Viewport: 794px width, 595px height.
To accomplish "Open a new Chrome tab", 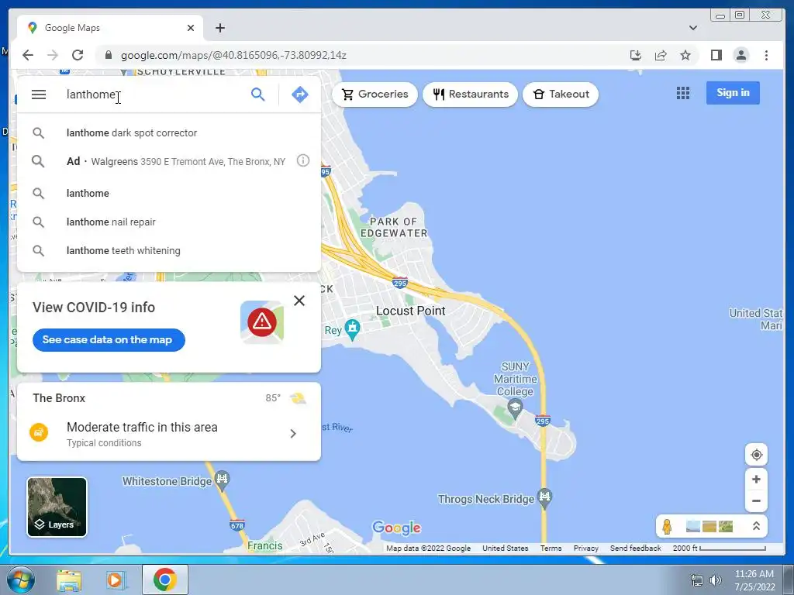I will click(x=219, y=28).
